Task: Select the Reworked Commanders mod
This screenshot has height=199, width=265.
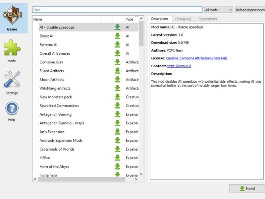Action: click(88, 105)
